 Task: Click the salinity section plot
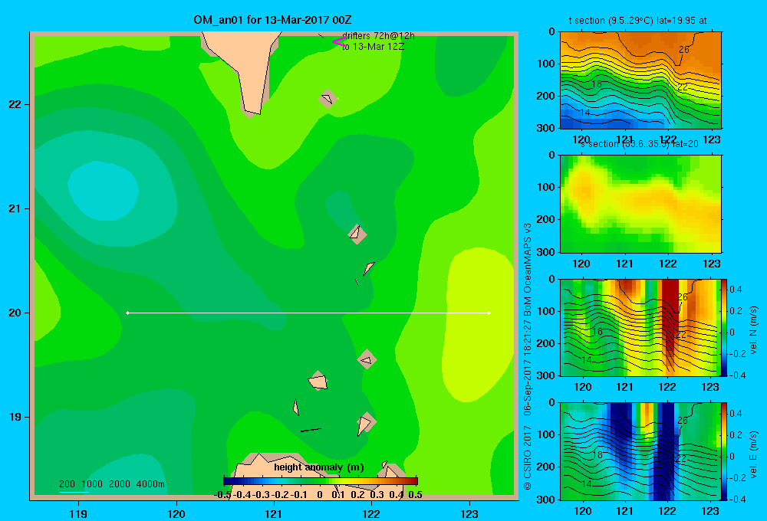[x=640, y=204]
